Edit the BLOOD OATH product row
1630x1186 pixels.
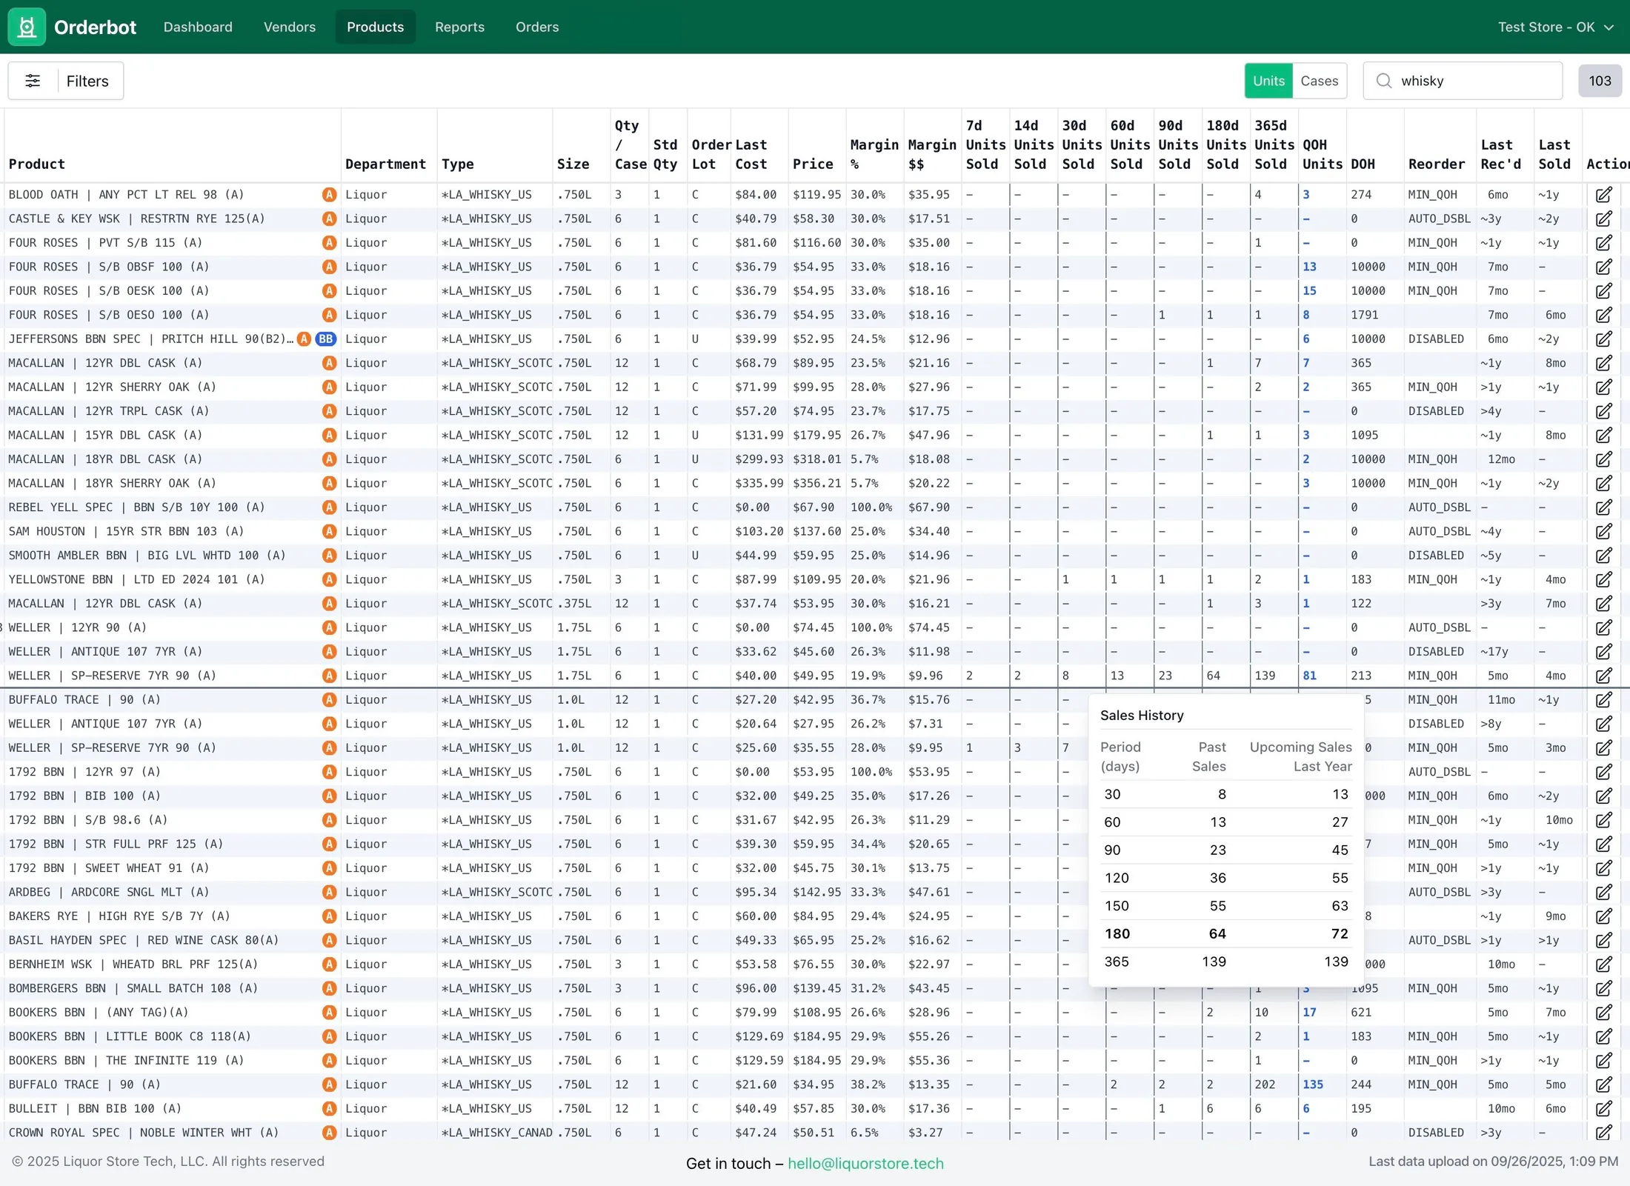click(1603, 195)
